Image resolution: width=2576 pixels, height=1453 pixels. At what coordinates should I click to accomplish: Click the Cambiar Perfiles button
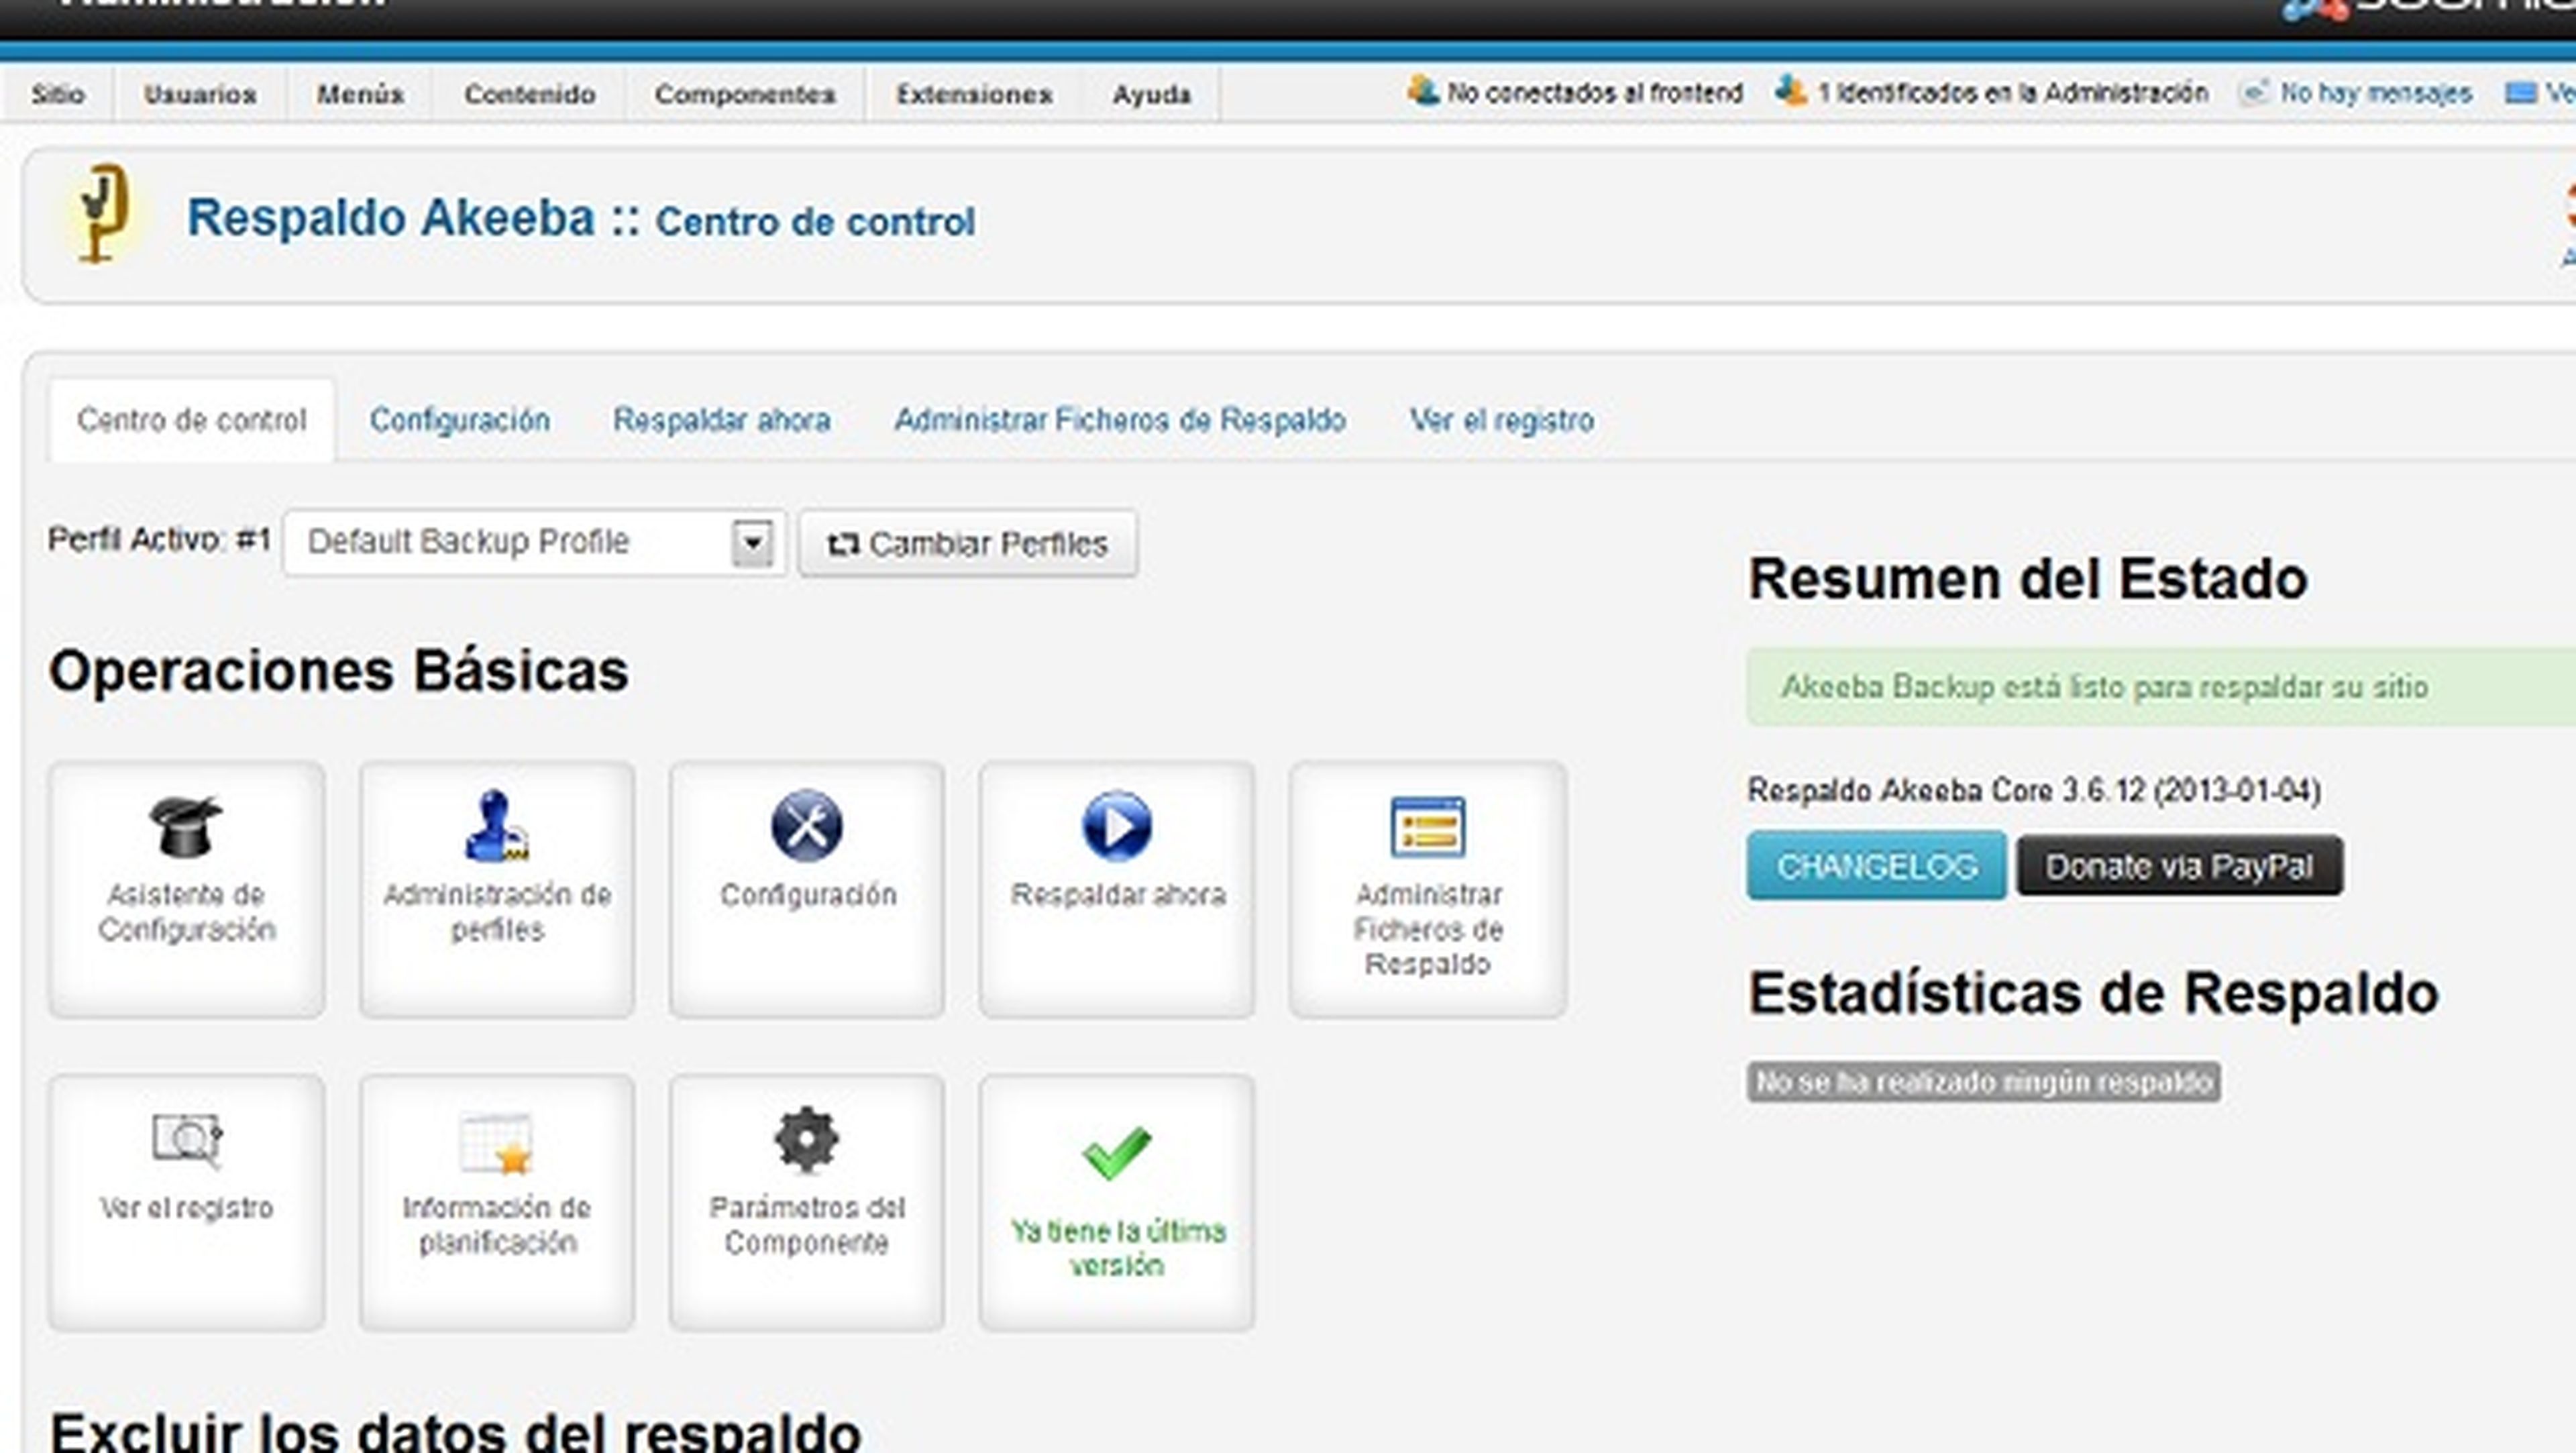[967, 544]
